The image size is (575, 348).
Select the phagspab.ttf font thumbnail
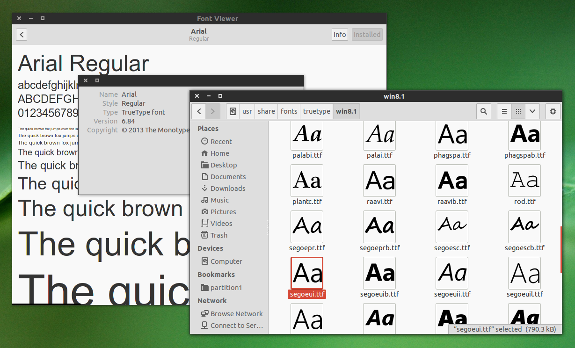pyautogui.click(x=524, y=135)
